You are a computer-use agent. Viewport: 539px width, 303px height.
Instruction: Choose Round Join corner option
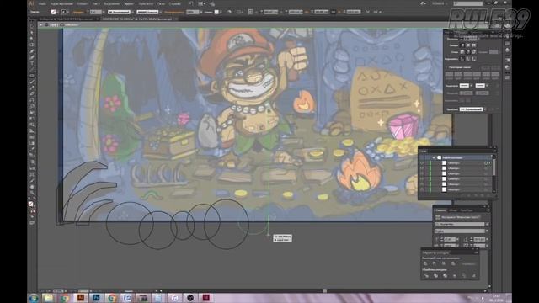click(468, 52)
